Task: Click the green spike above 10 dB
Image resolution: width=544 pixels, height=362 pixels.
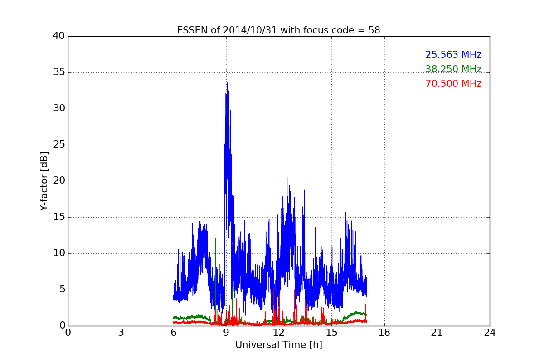Action: point(215,240)
